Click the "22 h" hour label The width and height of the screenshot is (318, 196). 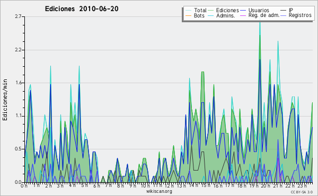[289, 185]
